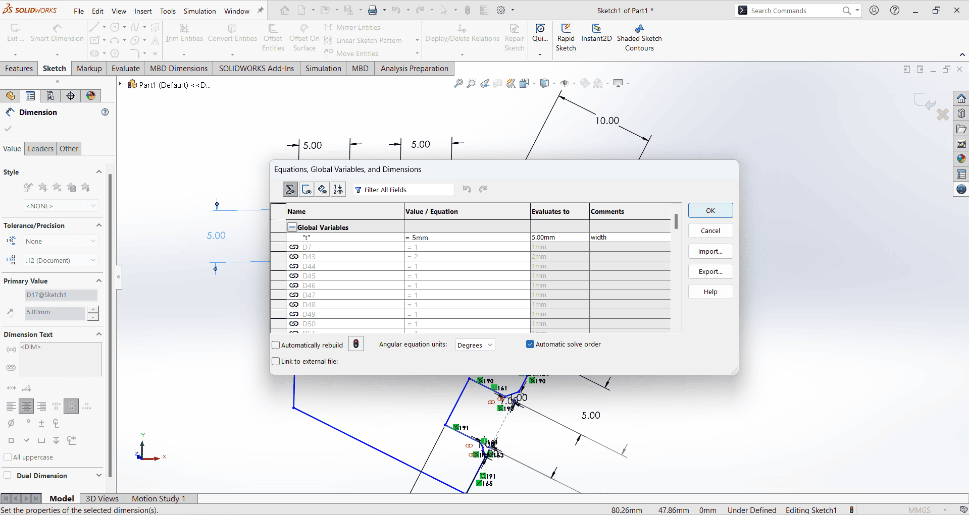Click the Options gear icon
Screen dimensions: 969x515
501,10
